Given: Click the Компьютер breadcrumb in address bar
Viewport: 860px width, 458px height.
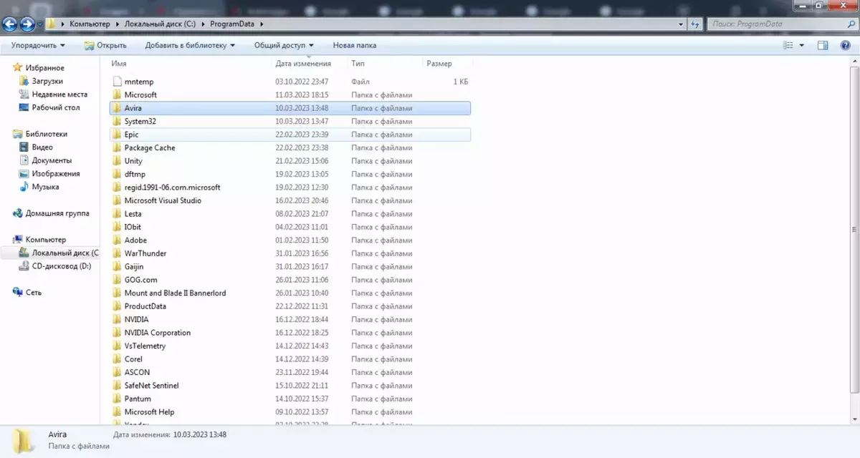Looking at the screenshot, I should tap(90, 24).
